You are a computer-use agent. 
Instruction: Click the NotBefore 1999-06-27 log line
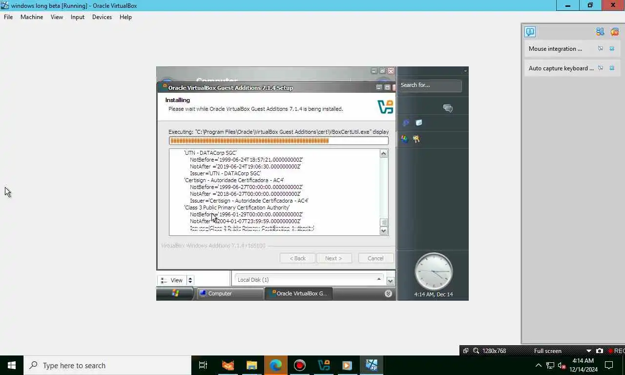point(246,187)
